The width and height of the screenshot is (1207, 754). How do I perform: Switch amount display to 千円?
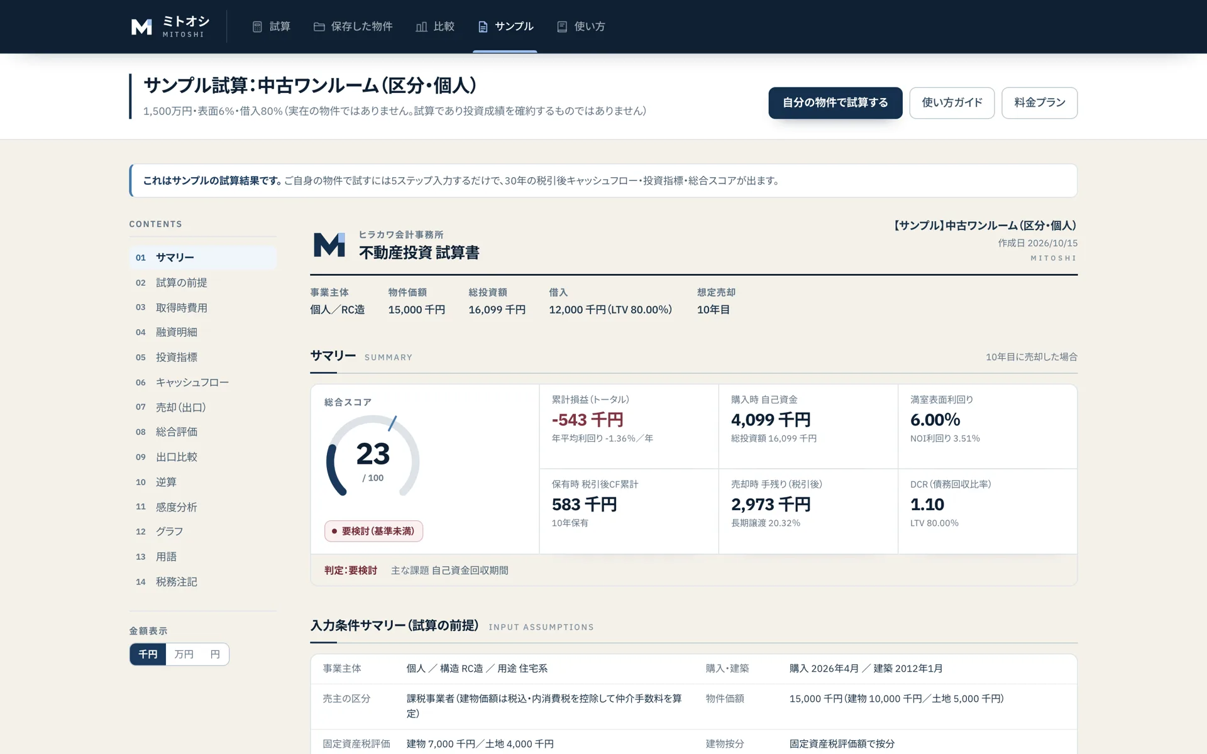(148, 654)
